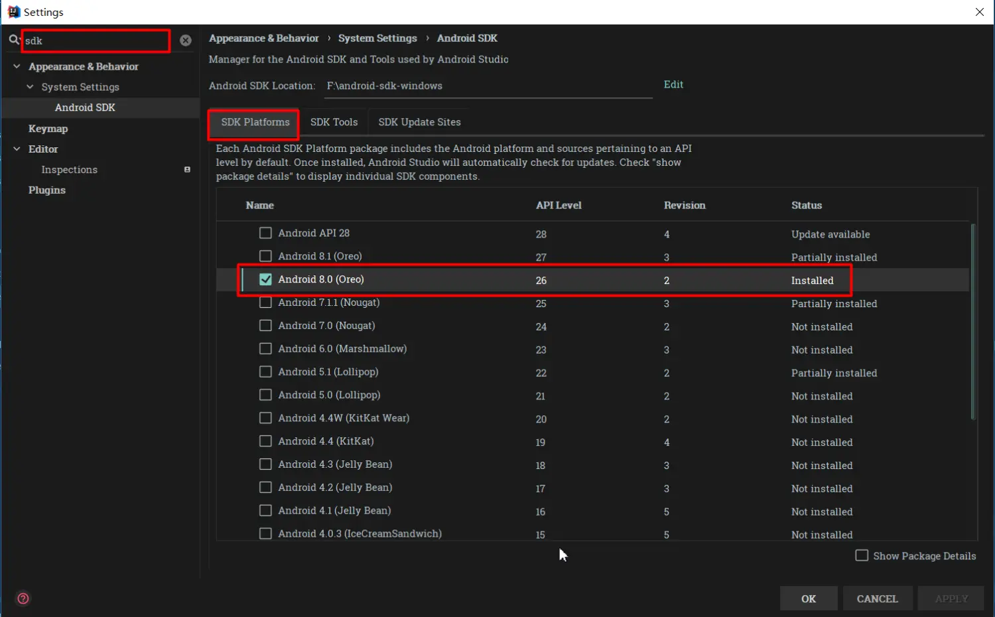Click the Installed status of Android 8.0
The image size is (995, 617).
click(812, 281)
